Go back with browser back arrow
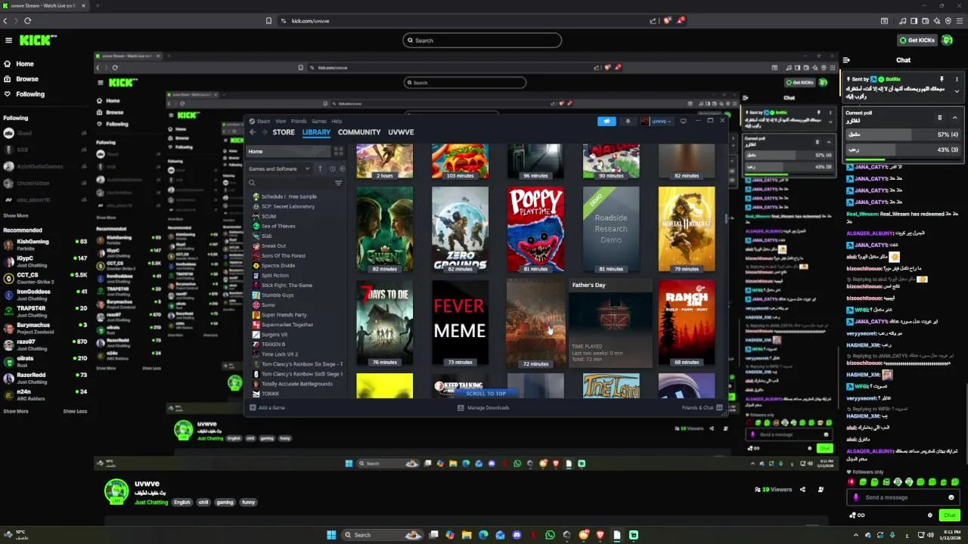The width and height of the screenshot is (968, 544). click(x=6, y=20)
